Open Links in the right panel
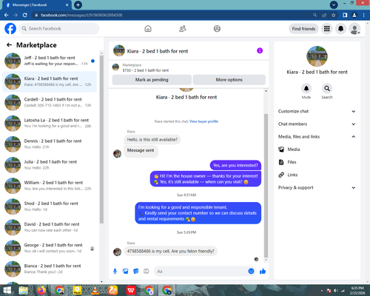Viewport: 370px width, 296px height. pyautogui.click(x=317, y=175)
